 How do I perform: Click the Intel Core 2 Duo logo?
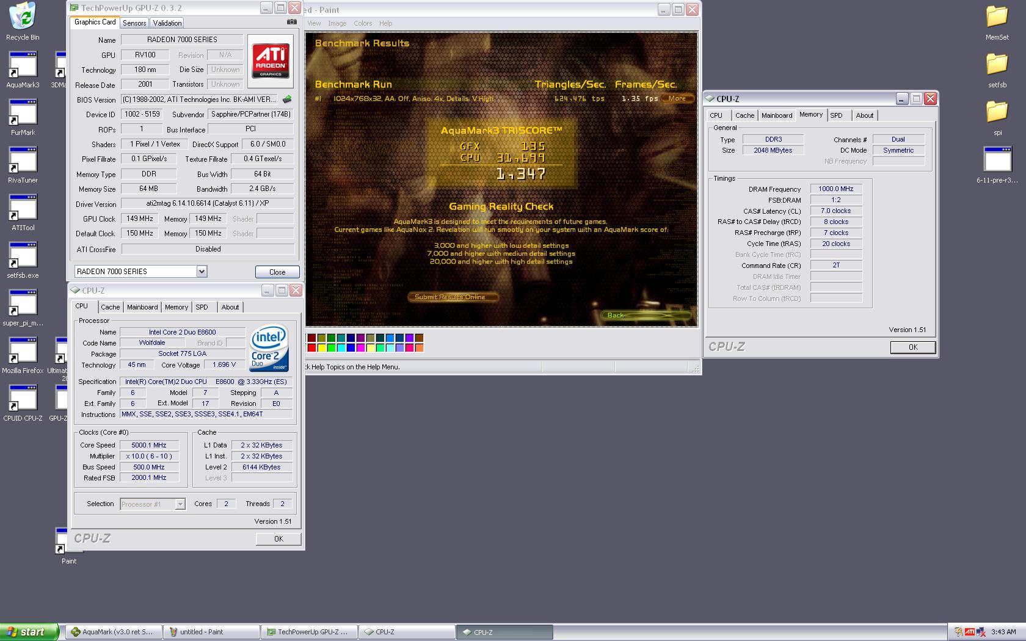click(269, 348)
